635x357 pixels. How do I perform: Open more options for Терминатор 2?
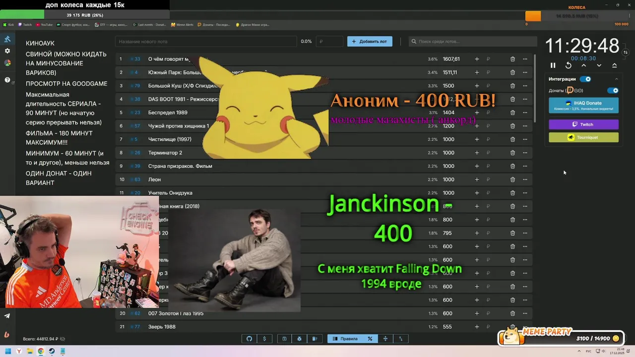point(525,153)
